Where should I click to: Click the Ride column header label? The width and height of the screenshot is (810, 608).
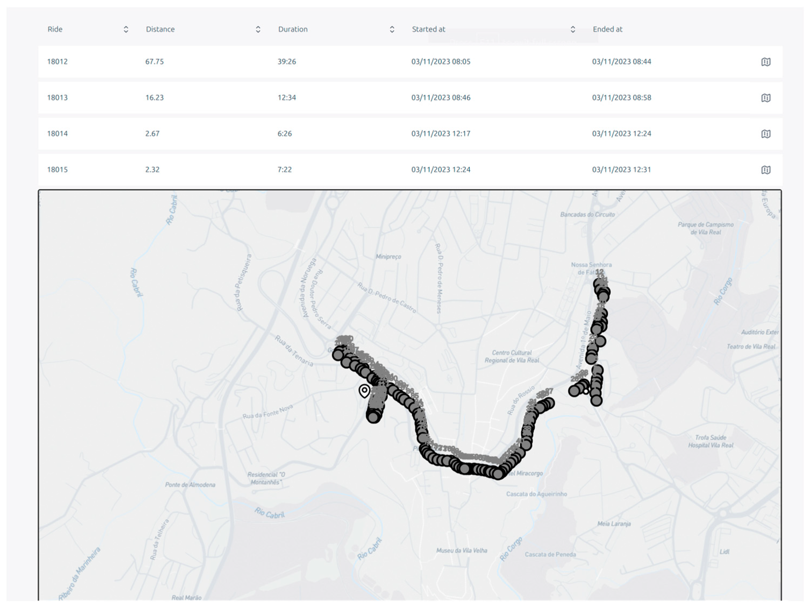coord(55,29)
